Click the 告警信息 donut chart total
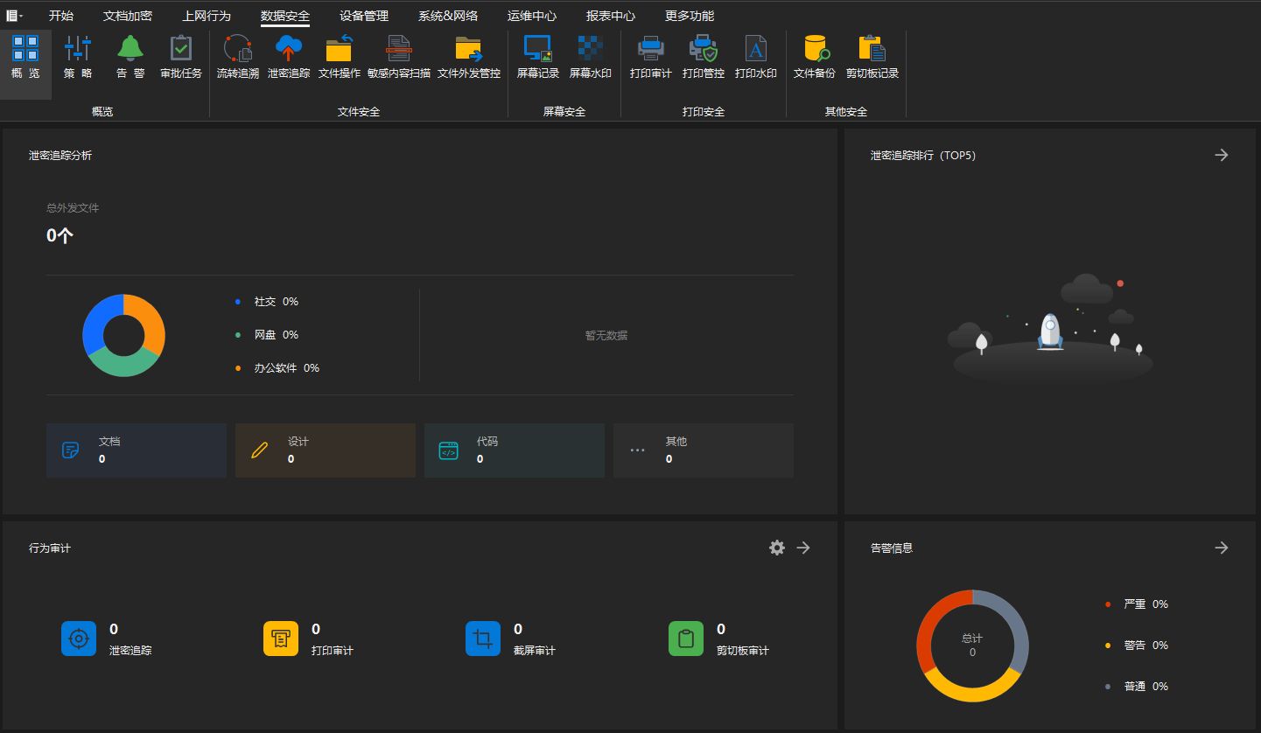The image size is (1261, 733). [x=972, y=646]
